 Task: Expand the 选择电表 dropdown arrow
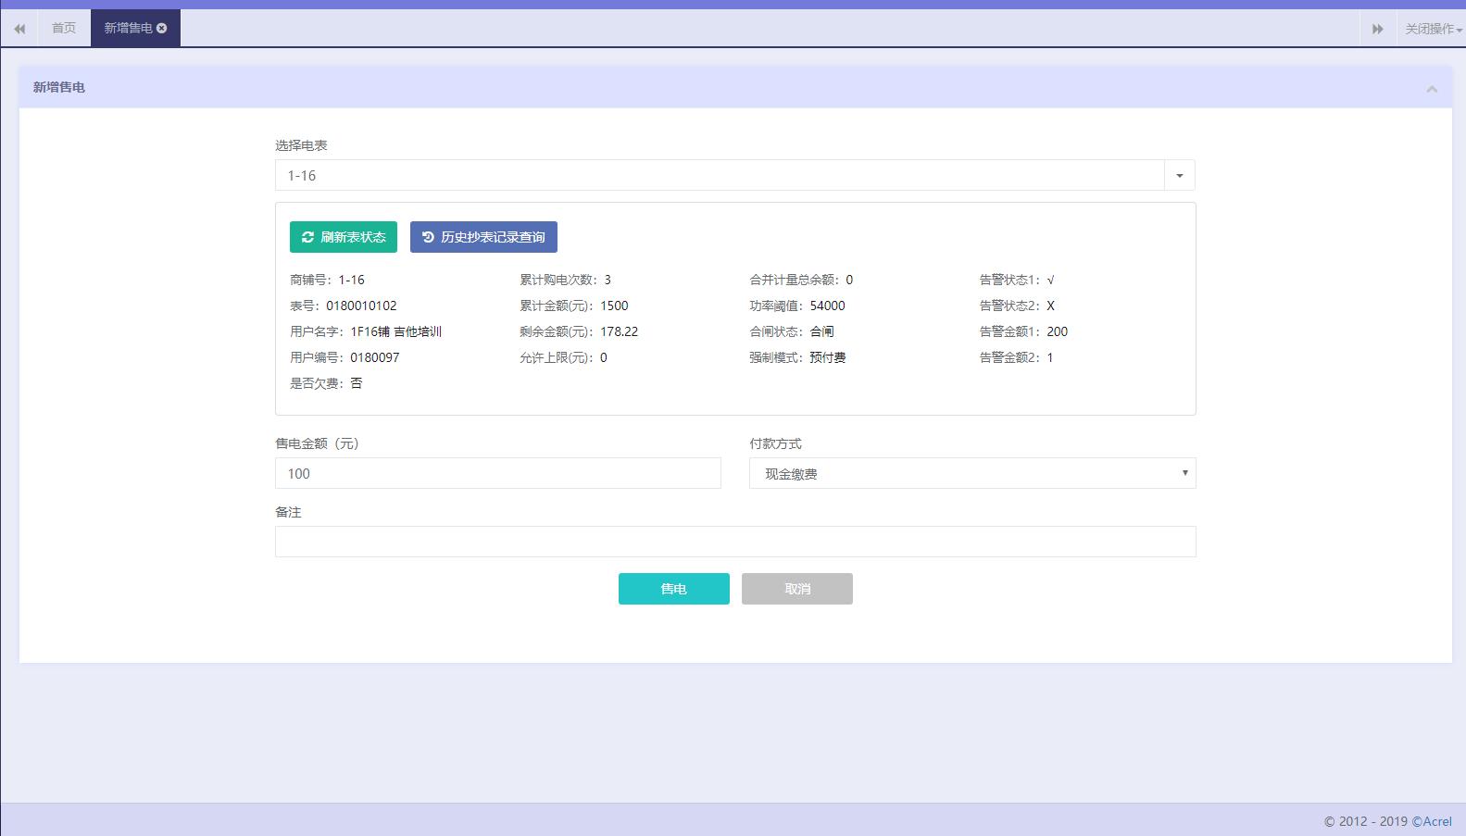[1180, 175]
